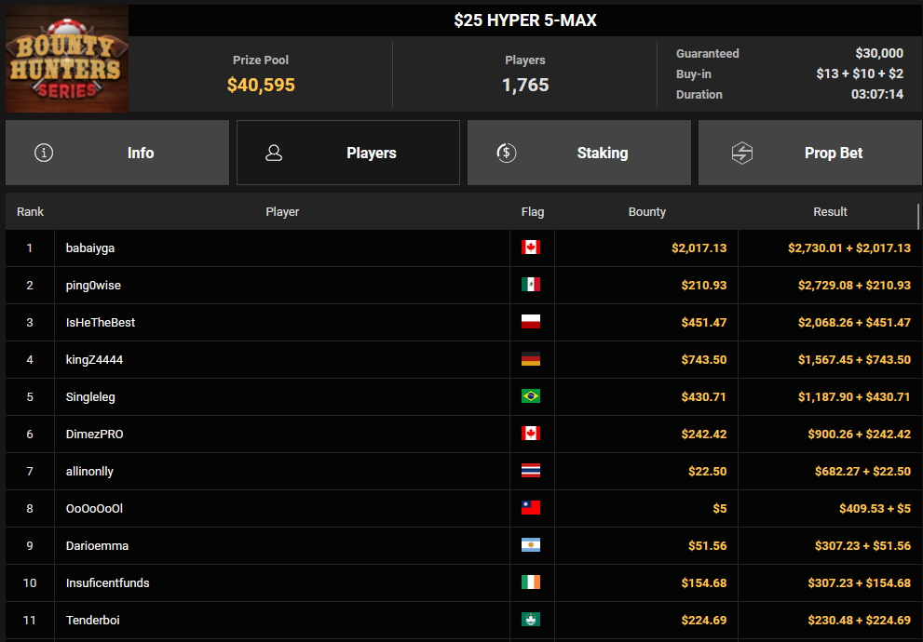
Task: Select player Insuficentfunds
Action: [x=107, y=582]
